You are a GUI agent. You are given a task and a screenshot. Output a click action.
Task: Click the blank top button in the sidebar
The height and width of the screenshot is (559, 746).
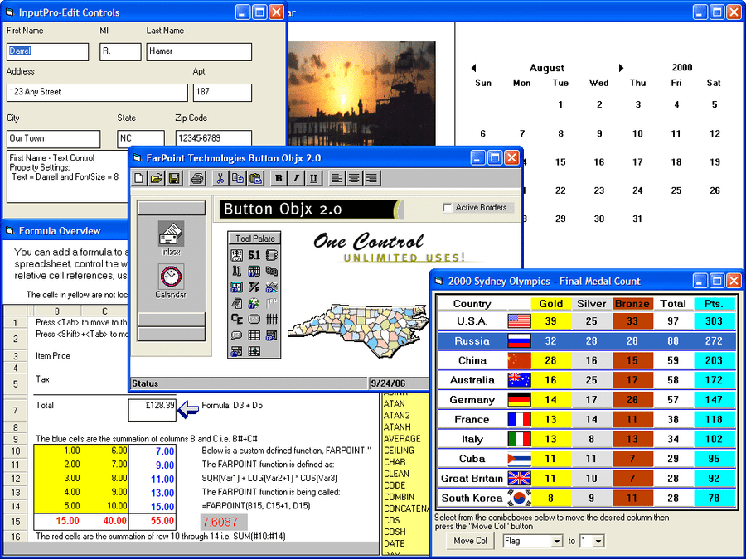tap(172, 208)
